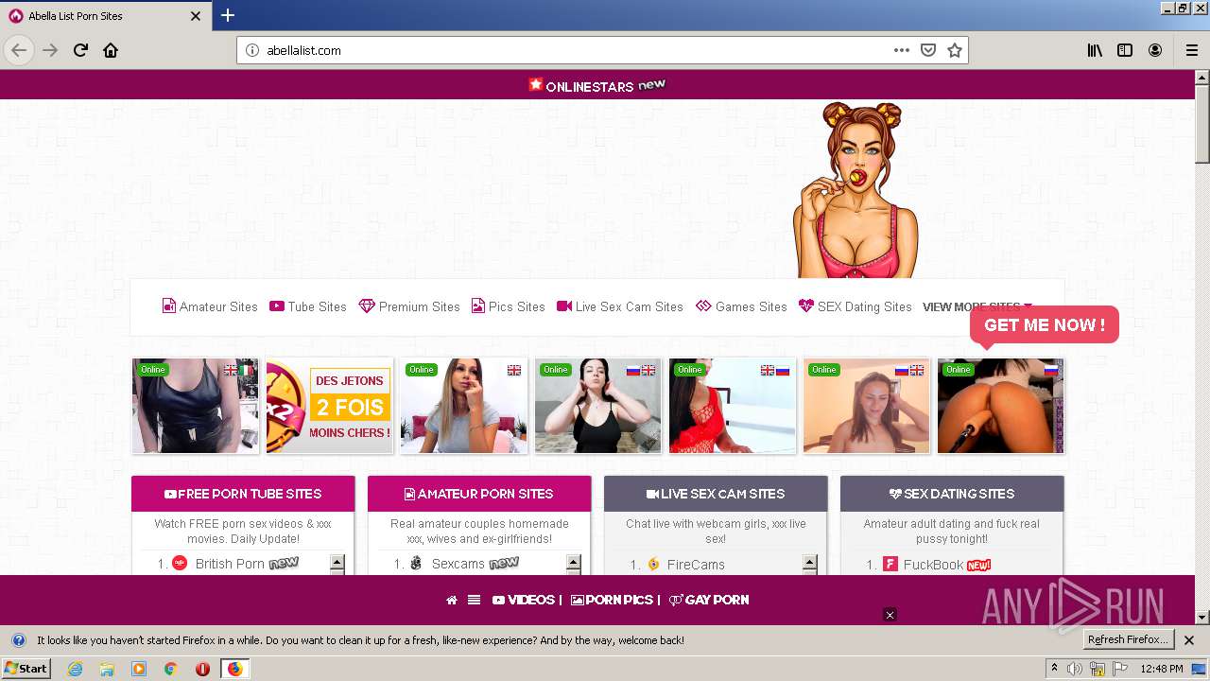Image resolution: width=1210 pixels, height=681 pixels.
Task: Show the Firefox sidebars
Action: point(1125,50)
